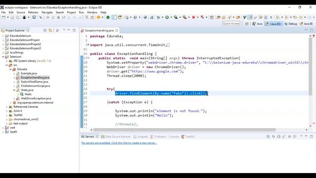Image resolution: width=316 pixels, height=178 pixels.
Task: Open the Window menu
Action: pyautogui.click(x=92, y=12)
